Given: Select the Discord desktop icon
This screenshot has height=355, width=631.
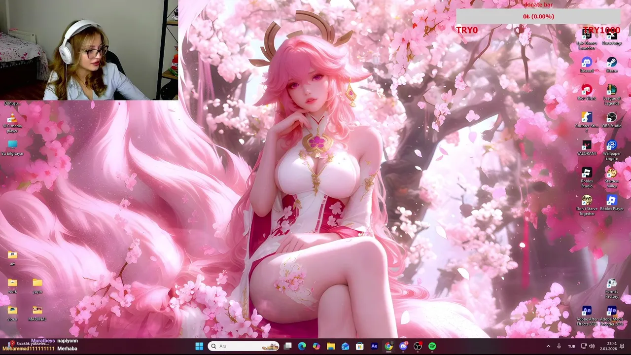Looking at the screenshot, I should pyautogui.click(x=587, y=65).
